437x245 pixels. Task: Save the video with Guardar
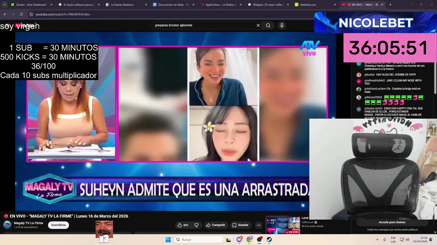[x=240, y=225]
